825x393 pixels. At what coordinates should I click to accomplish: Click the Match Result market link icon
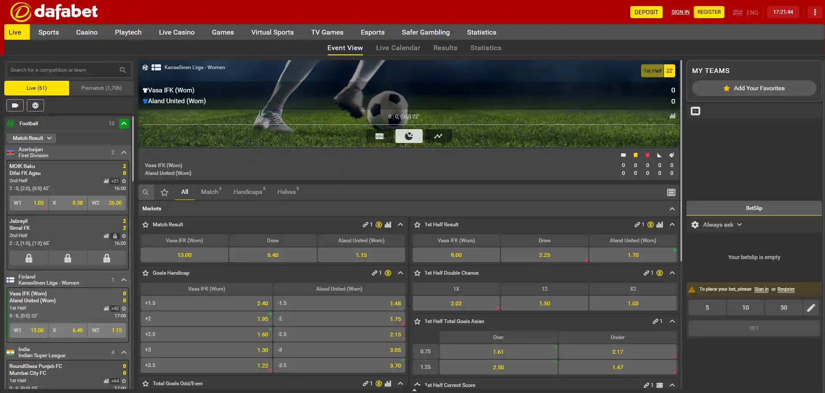pos(365,225)
